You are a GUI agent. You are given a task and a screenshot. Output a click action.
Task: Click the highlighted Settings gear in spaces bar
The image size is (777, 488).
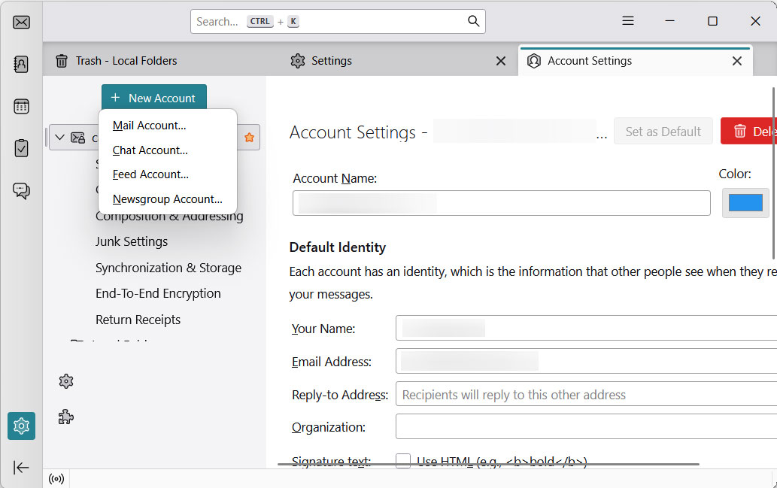point(21,426)
